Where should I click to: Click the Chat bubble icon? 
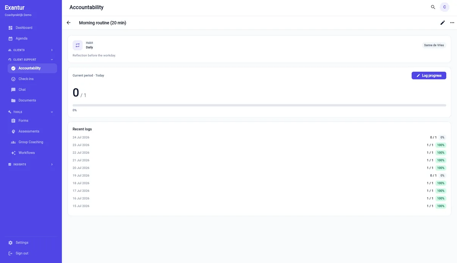point(13,90)
